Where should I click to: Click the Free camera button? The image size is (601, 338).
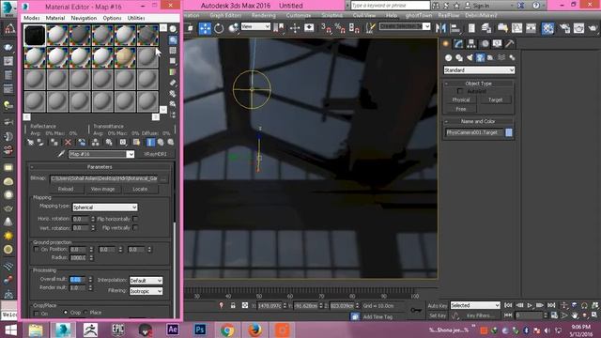pos(461,109)
